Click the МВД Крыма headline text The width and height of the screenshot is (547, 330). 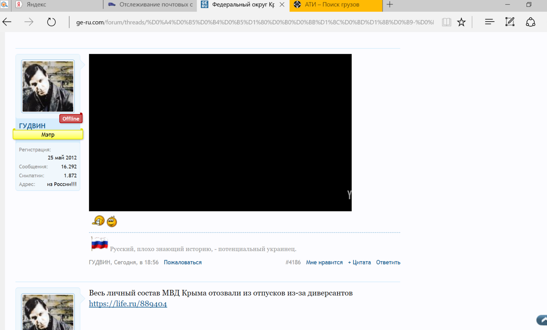(x=221, y=293)
